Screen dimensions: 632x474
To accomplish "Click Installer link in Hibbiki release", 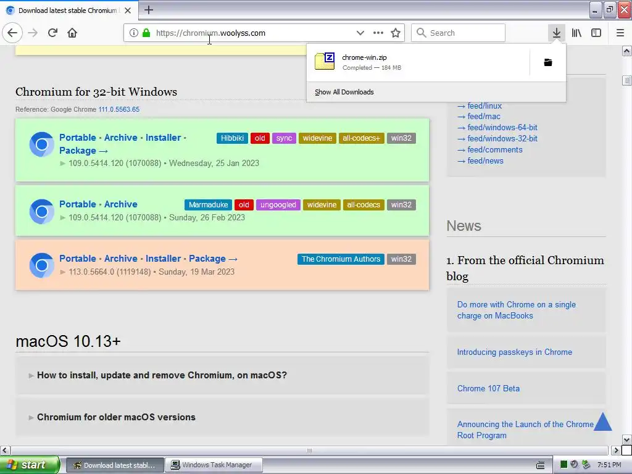I will pos(163,138).
